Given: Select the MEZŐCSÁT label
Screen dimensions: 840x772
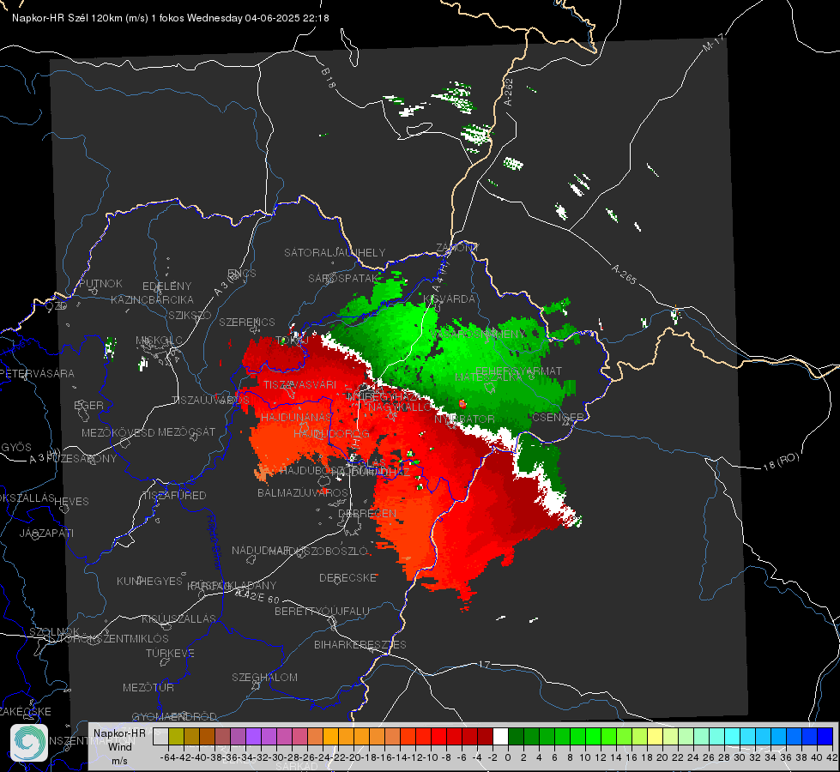Looking at the screenshot, I should coord(186,431).
